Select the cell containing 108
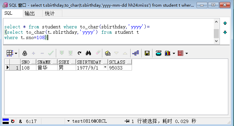 (x=28, y=68)
